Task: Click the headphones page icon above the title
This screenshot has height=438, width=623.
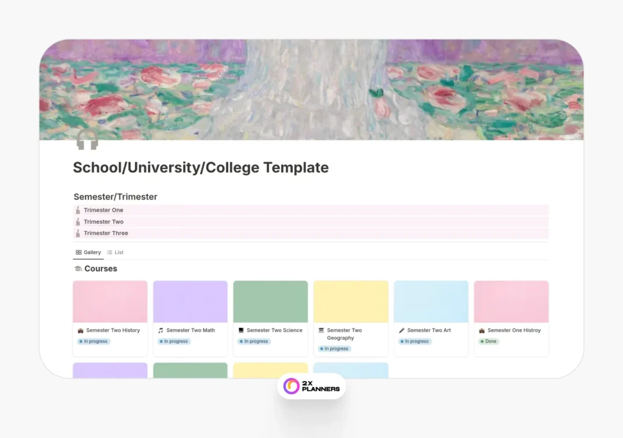Action: coord(87,140)
